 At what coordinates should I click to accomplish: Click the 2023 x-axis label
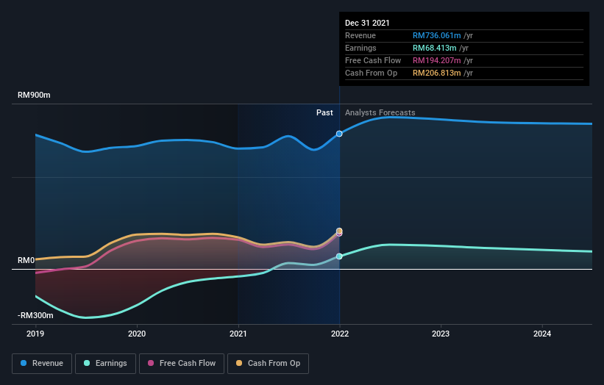click(441, 334)
